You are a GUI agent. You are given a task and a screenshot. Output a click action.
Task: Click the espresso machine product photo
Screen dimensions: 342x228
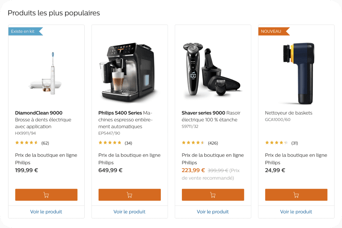point(129,69)
